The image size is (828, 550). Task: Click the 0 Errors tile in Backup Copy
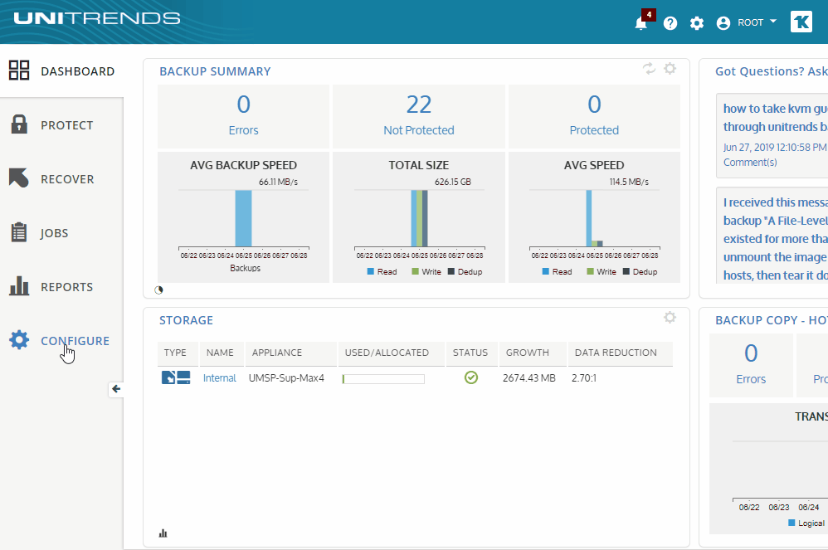[x=751, y=365]
